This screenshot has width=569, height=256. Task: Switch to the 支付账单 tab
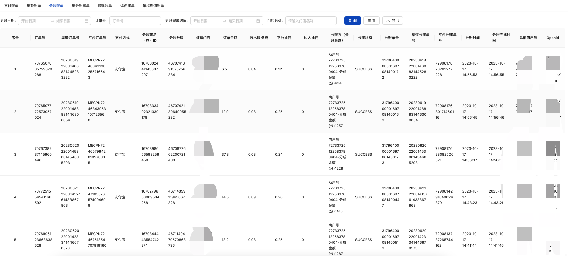coord(11,6)
